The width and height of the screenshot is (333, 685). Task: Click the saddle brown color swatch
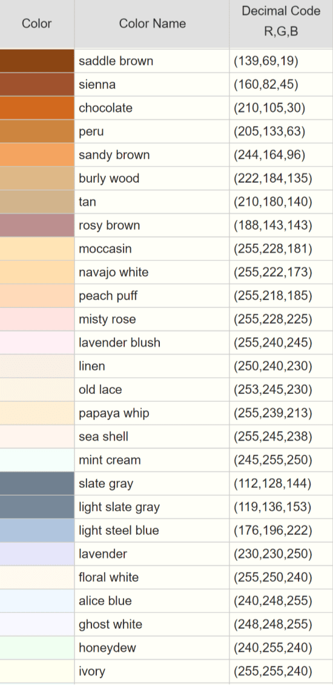click(x=37, y=61)
